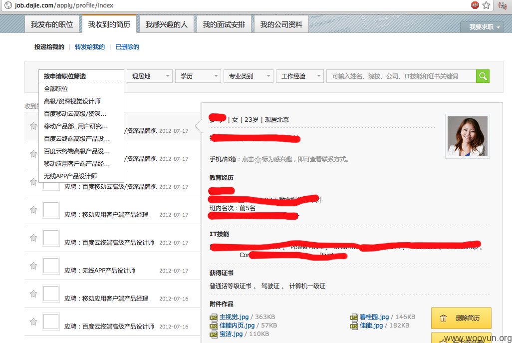Tick the checkbox for 百度云终端高级产品设计师 2012-07-17

click(51, 238)
